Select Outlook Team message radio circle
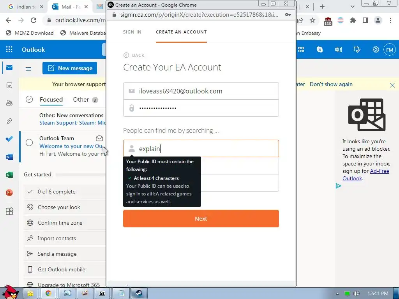399x299 pixels. 29,142
